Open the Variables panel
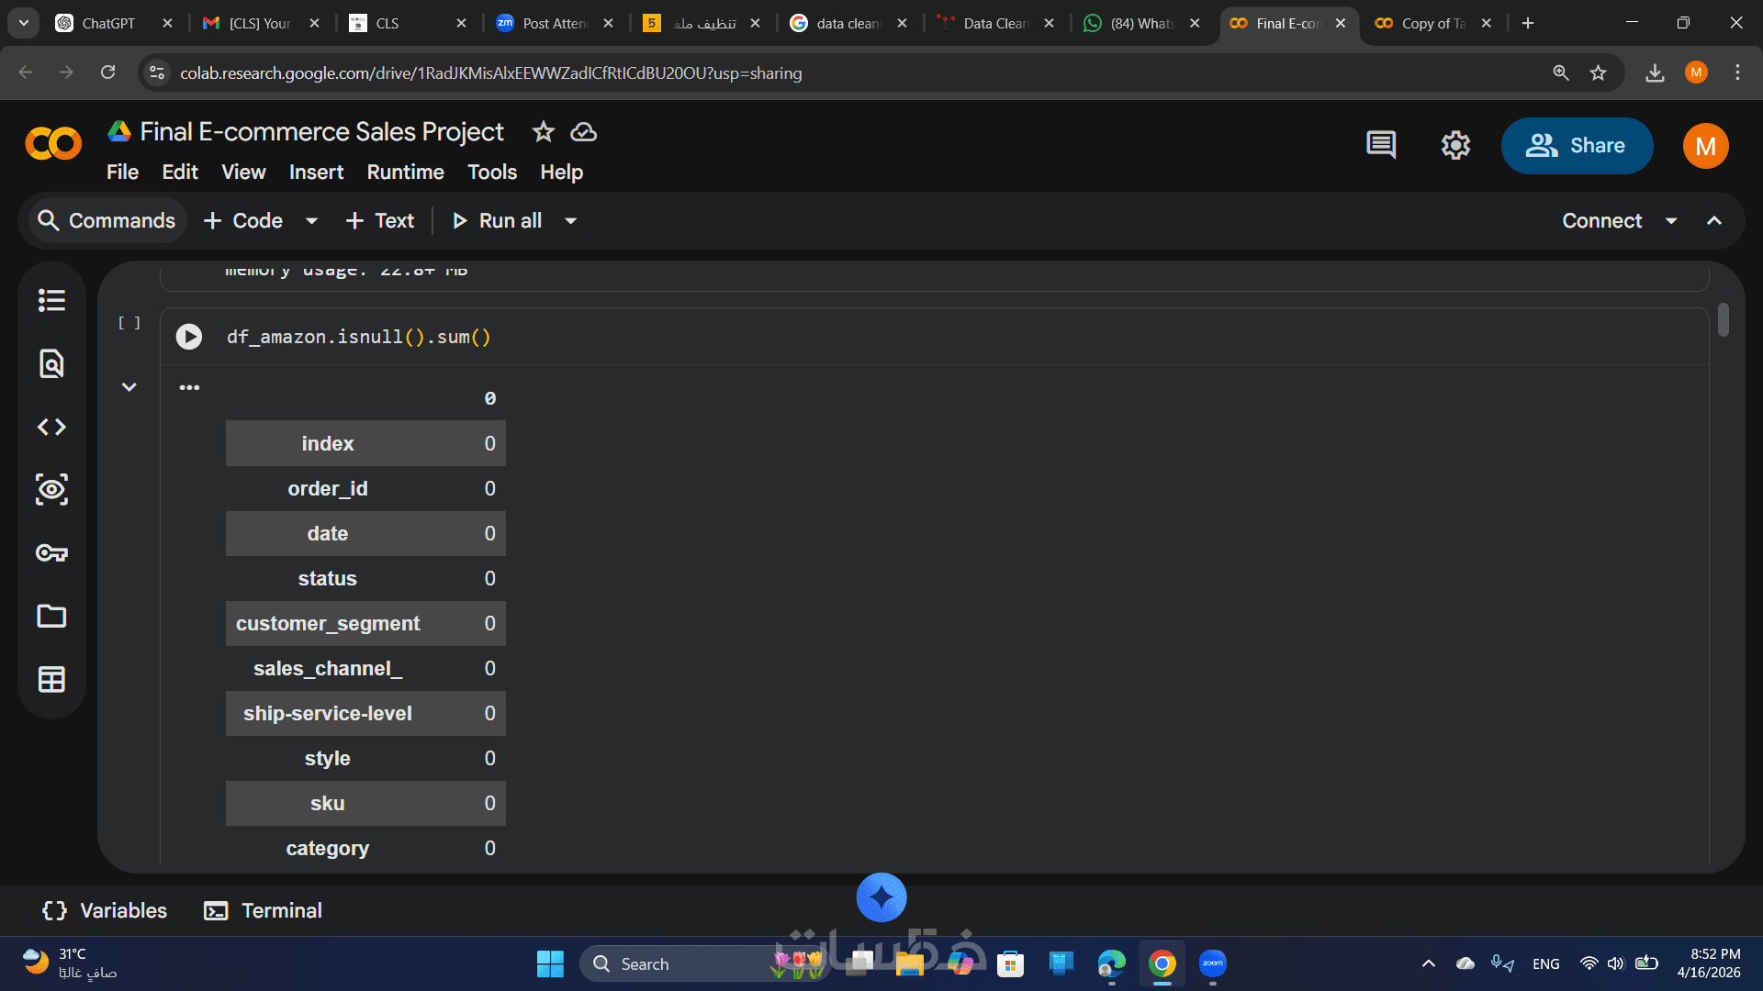 click(x=106, y=910)
